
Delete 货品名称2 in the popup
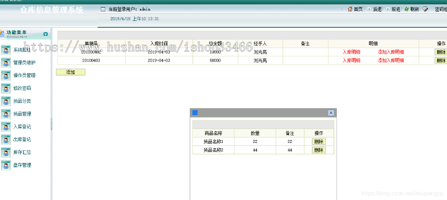[x=319, y=150]
